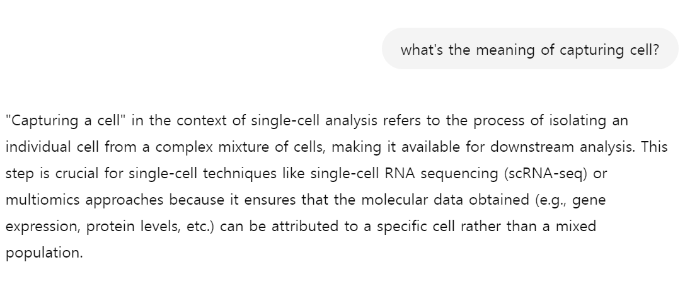Image resolution: width=685 pixels, height=284 pixels.
Task: Click the word "multiomics" in the response
Action: [x=42, y=200]
